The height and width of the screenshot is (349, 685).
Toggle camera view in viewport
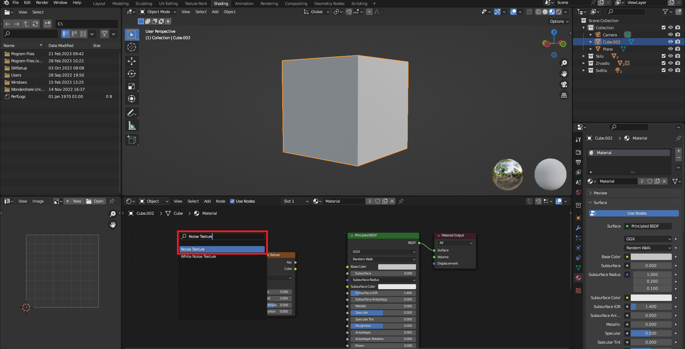tap(564, 84)
